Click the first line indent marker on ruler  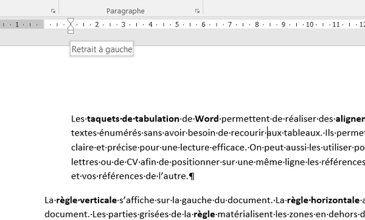point(71,21)
